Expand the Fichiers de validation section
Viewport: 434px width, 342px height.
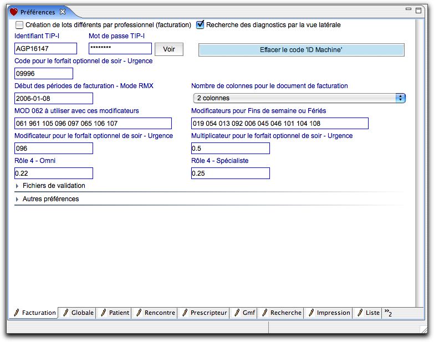[17, 186]
